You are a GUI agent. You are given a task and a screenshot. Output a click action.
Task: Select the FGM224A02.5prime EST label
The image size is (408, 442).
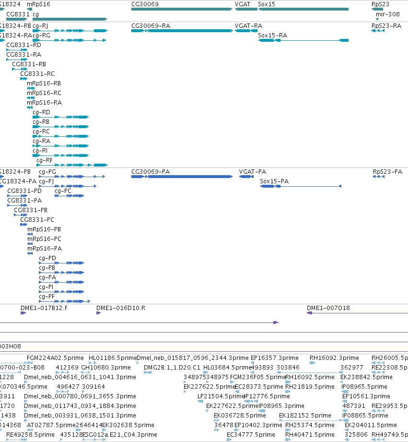(x=55, y=358)
